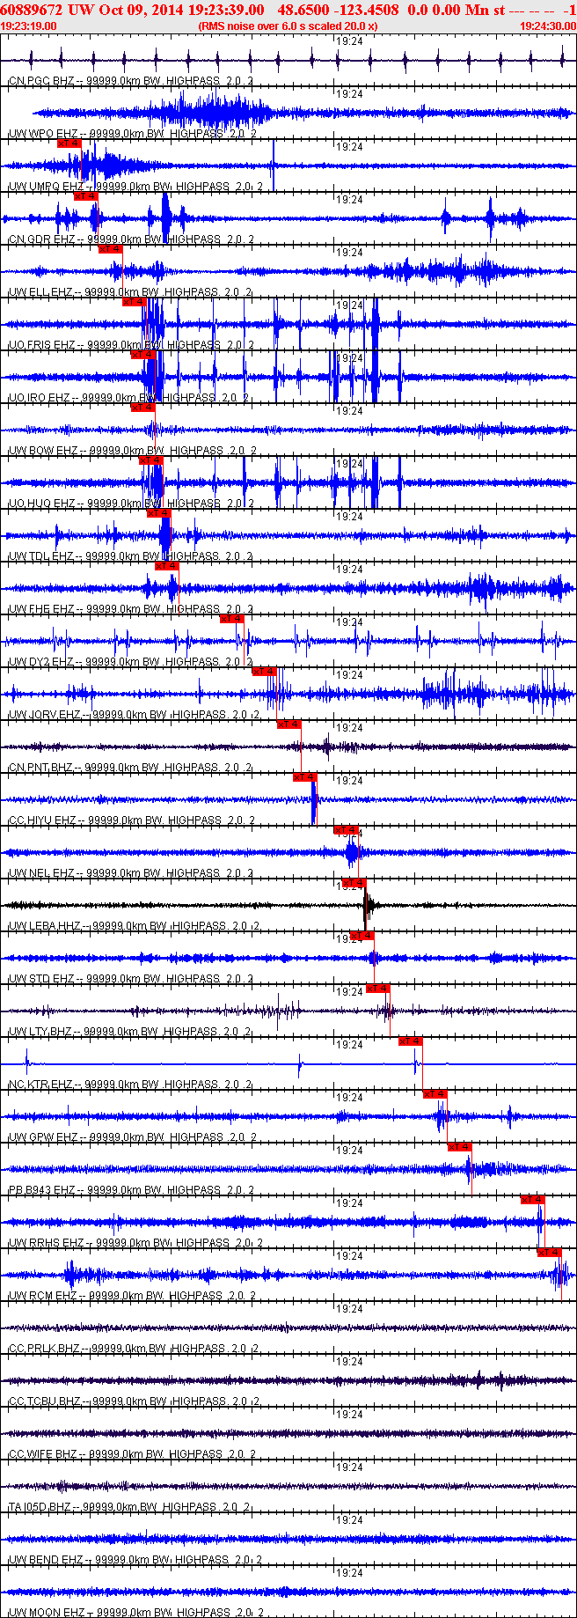Select the red pick marker on CN.GDR trace
Viewport: 577px width, 1618px height.
point(85,195)
